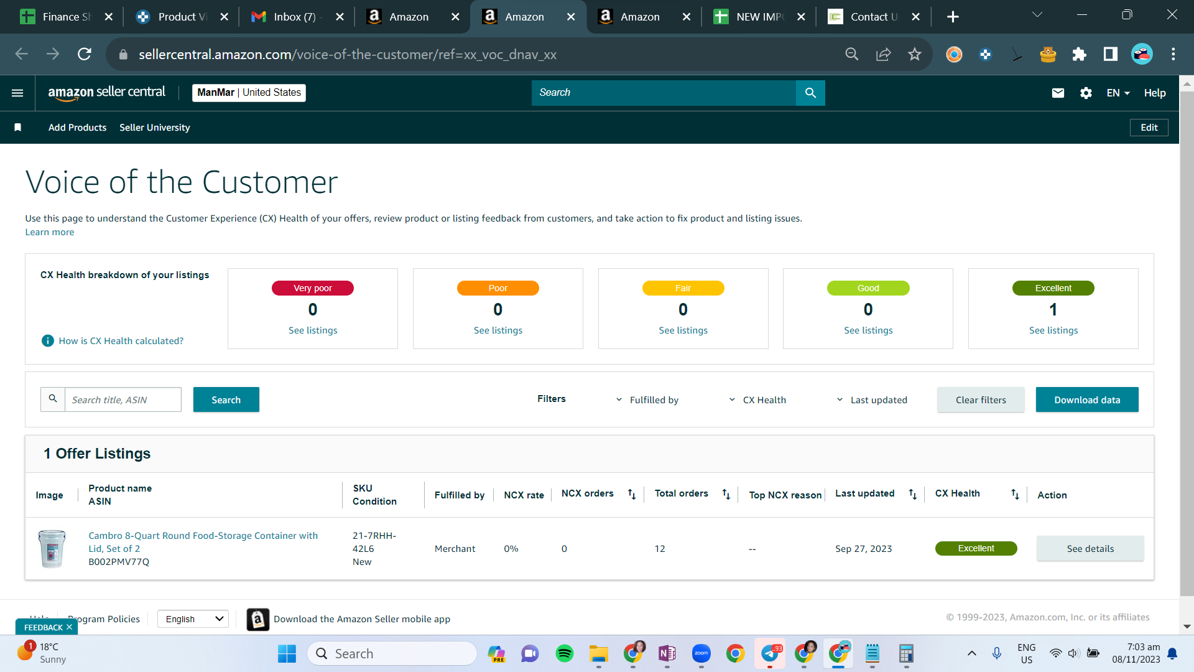Sort by Last updated column arrows
Viewport: 1194px width, 672px height.
click(x=913, y=494)
